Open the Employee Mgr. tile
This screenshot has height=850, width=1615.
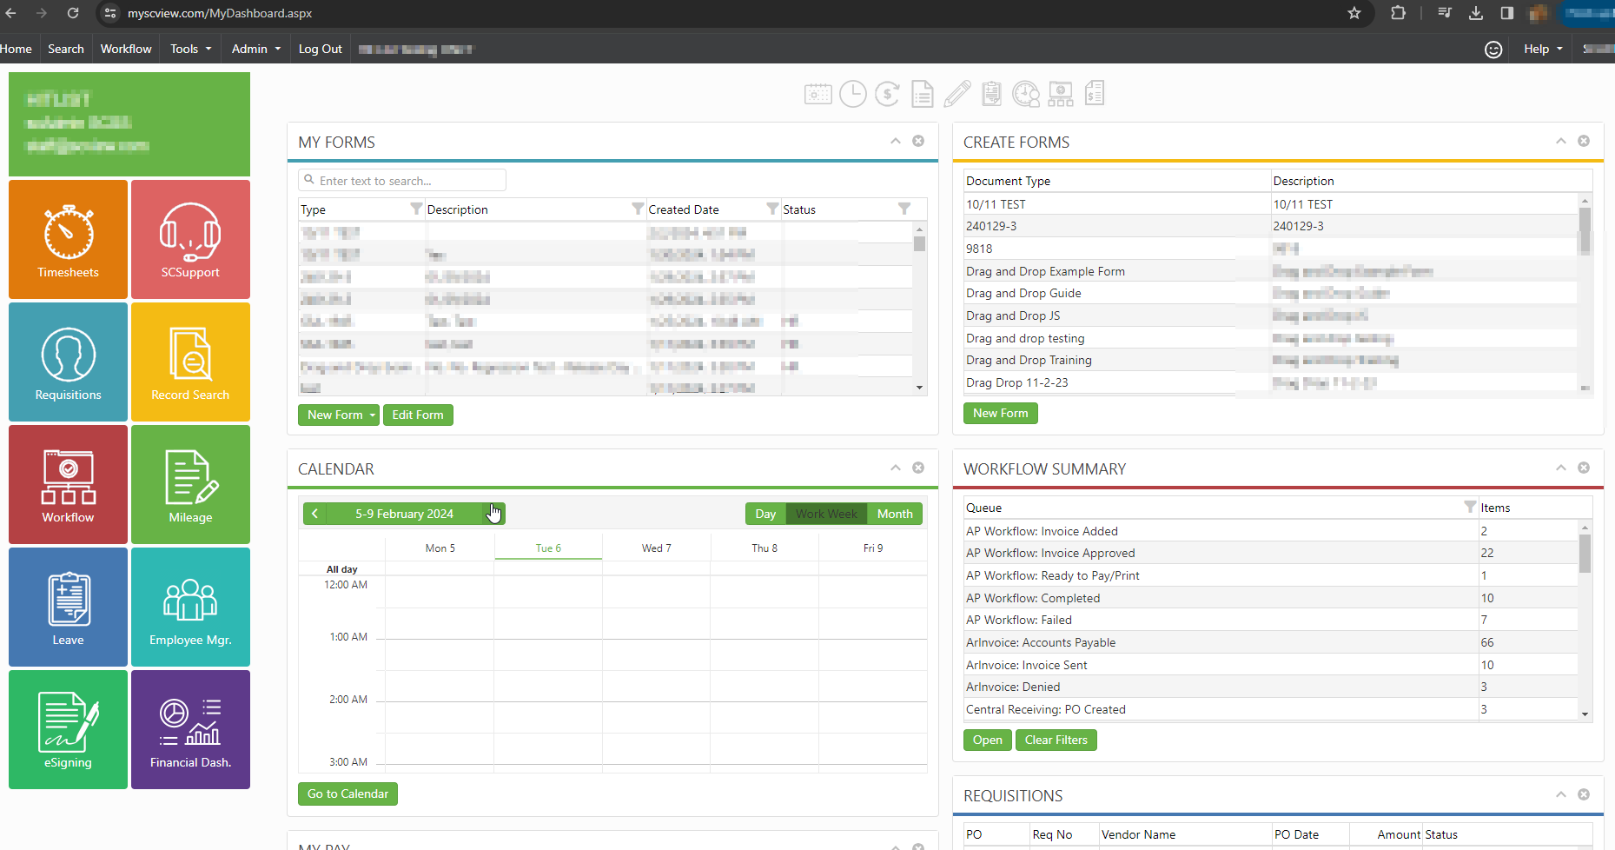(x=190, y=607)
